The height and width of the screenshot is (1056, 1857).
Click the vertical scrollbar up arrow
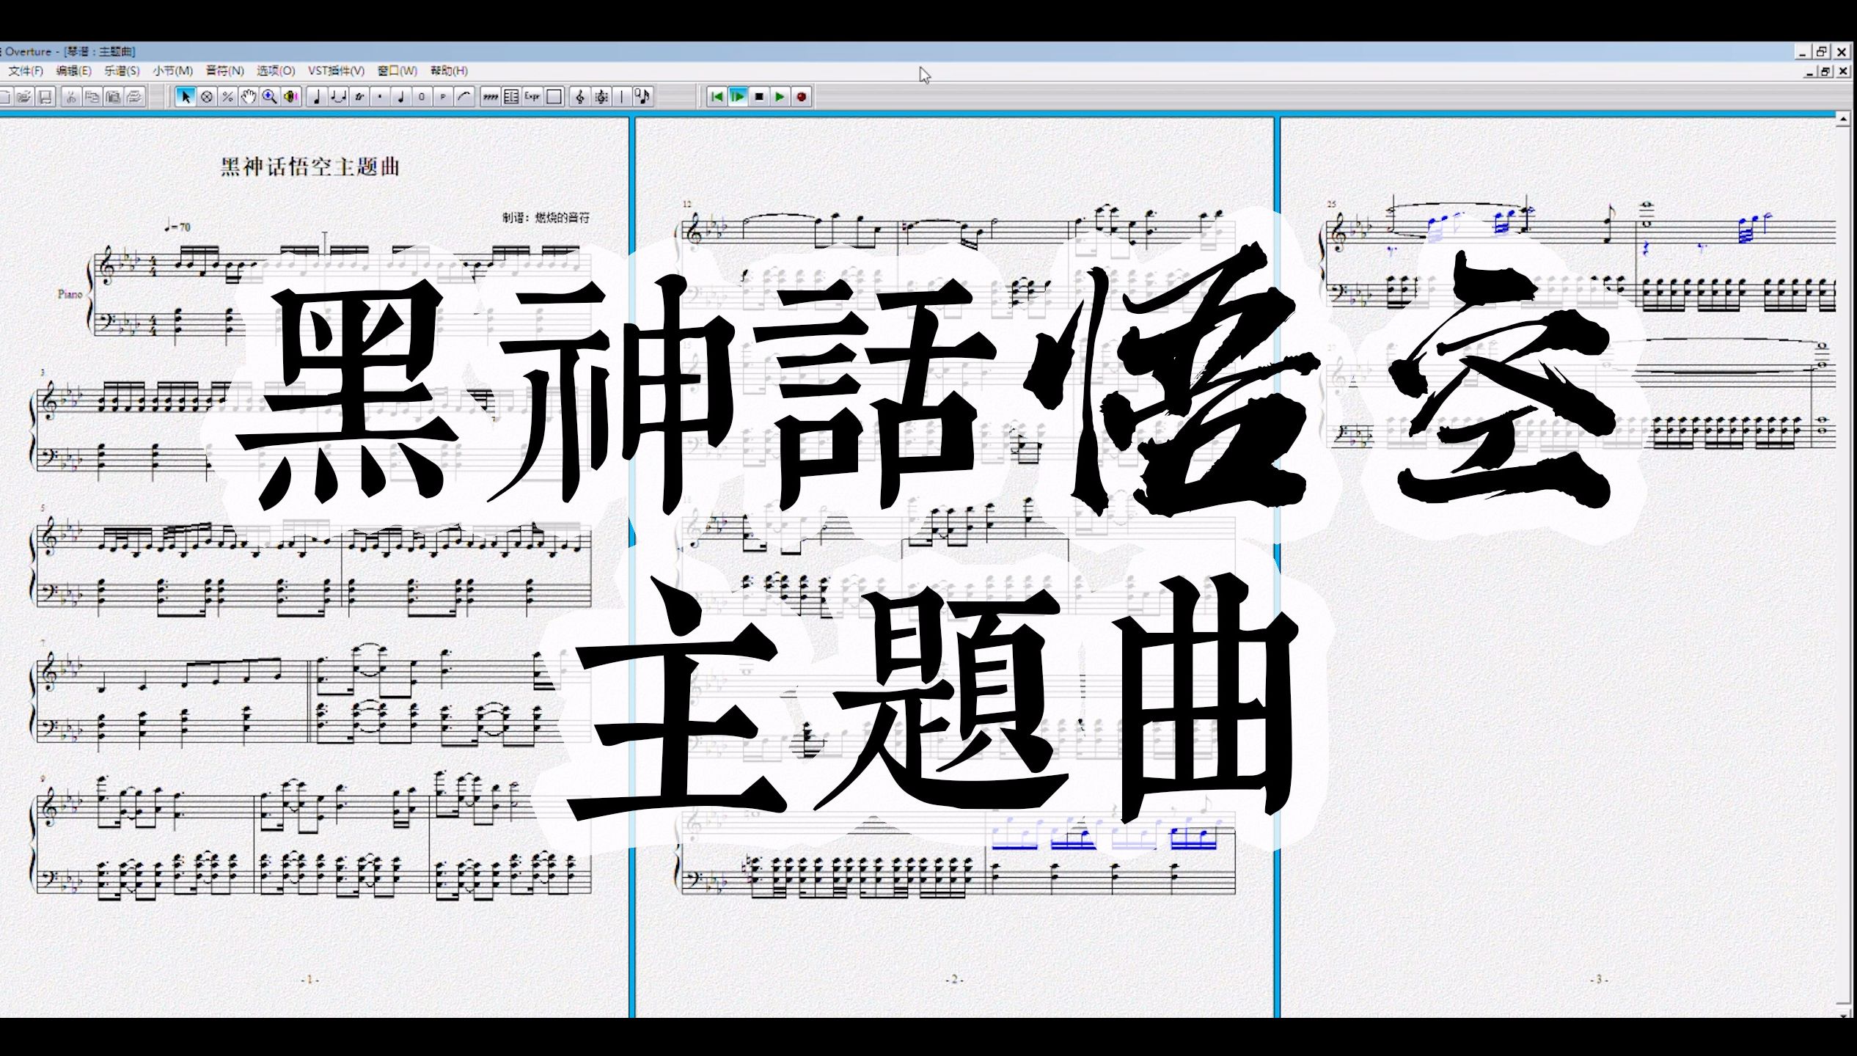click(x=1845, y=120)
